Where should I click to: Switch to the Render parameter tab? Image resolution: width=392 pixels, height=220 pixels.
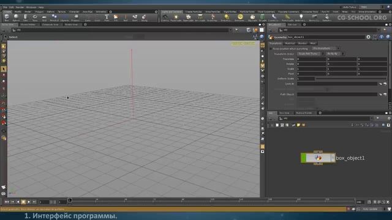pos(302,43)
